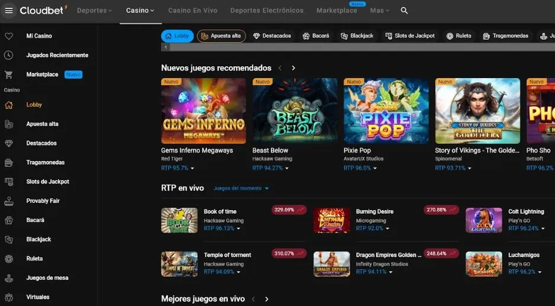
Task: Open Gems Inferno Megaways game thumbnail
Action: point(204,111)
